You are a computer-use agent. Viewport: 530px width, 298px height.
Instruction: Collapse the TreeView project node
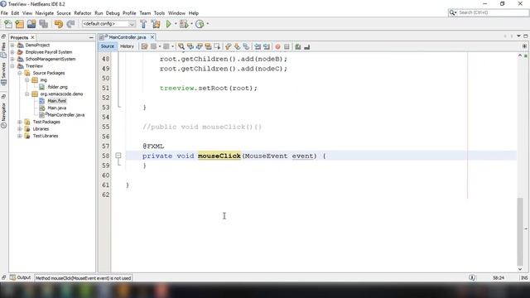point(12,66)
